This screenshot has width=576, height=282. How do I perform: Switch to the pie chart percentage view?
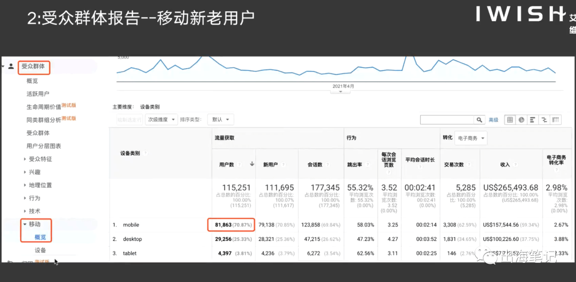[x=521, y=120]
